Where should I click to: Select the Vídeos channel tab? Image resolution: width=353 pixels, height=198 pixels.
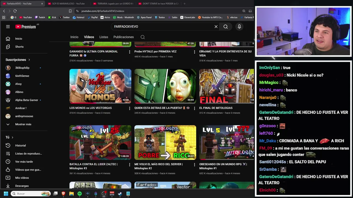click(89, 37)
